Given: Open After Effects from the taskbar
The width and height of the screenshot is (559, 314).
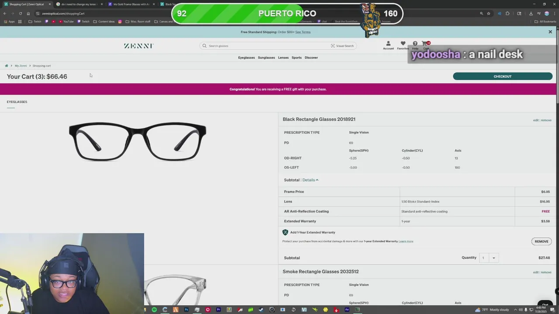Looking at the screenshot, I should click(347, 310).
